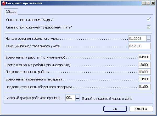
Task: Click the work end time 18:00 field
Action: tap(144, 65)
